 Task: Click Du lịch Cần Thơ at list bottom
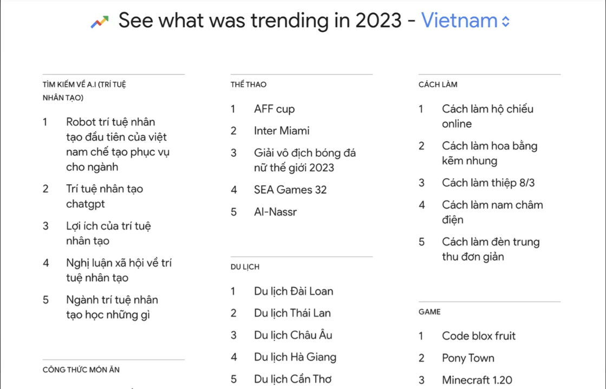(292, 379)
